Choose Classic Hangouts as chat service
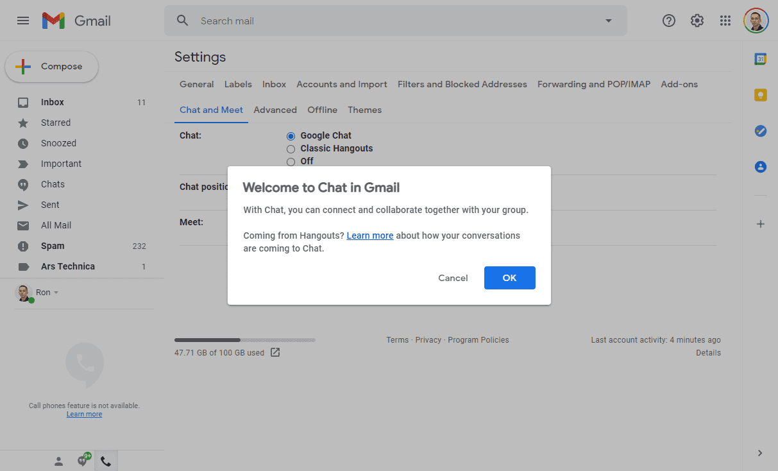 pos(291,148)
